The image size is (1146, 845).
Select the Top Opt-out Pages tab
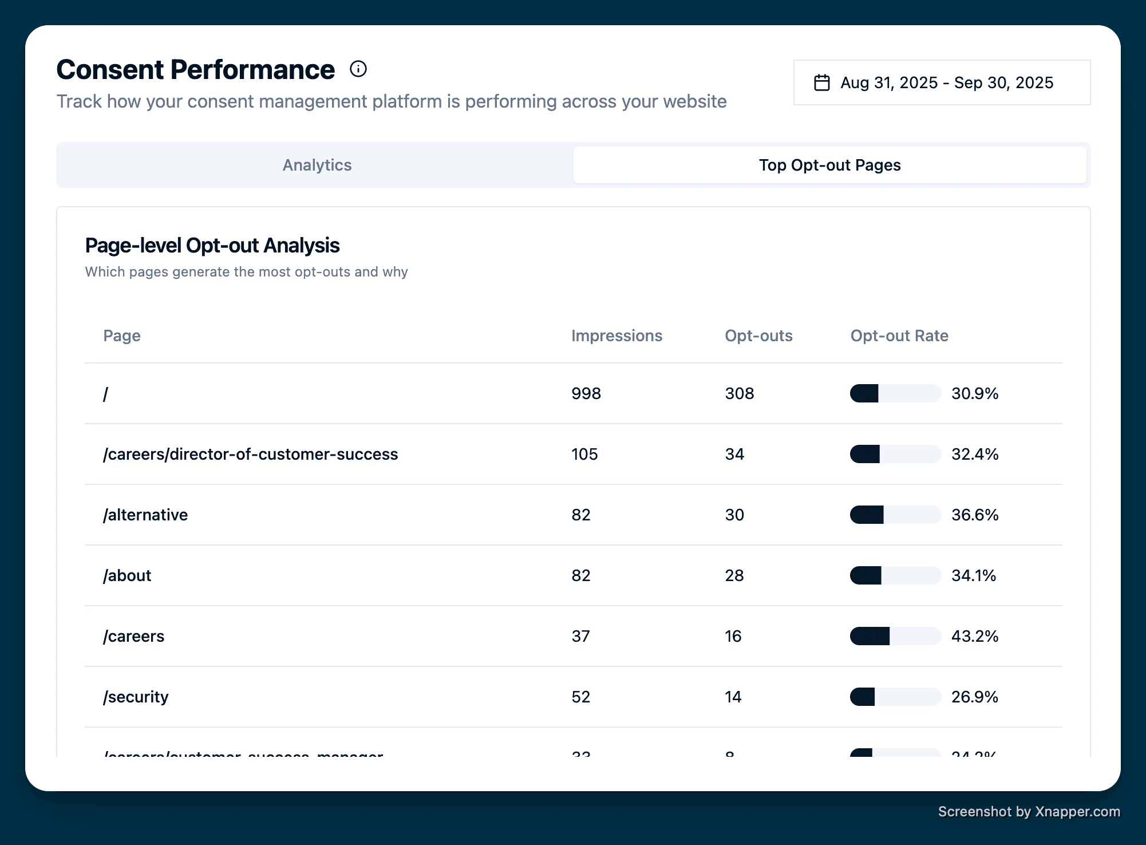coord(829,165)
